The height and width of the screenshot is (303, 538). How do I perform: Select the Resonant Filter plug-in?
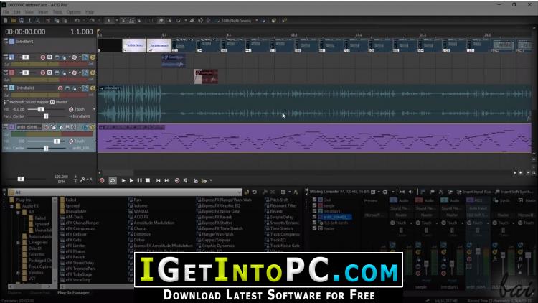(280, 205)
